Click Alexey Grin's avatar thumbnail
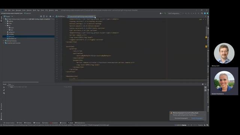Screen dimensions: 240x135 point(224,53)
